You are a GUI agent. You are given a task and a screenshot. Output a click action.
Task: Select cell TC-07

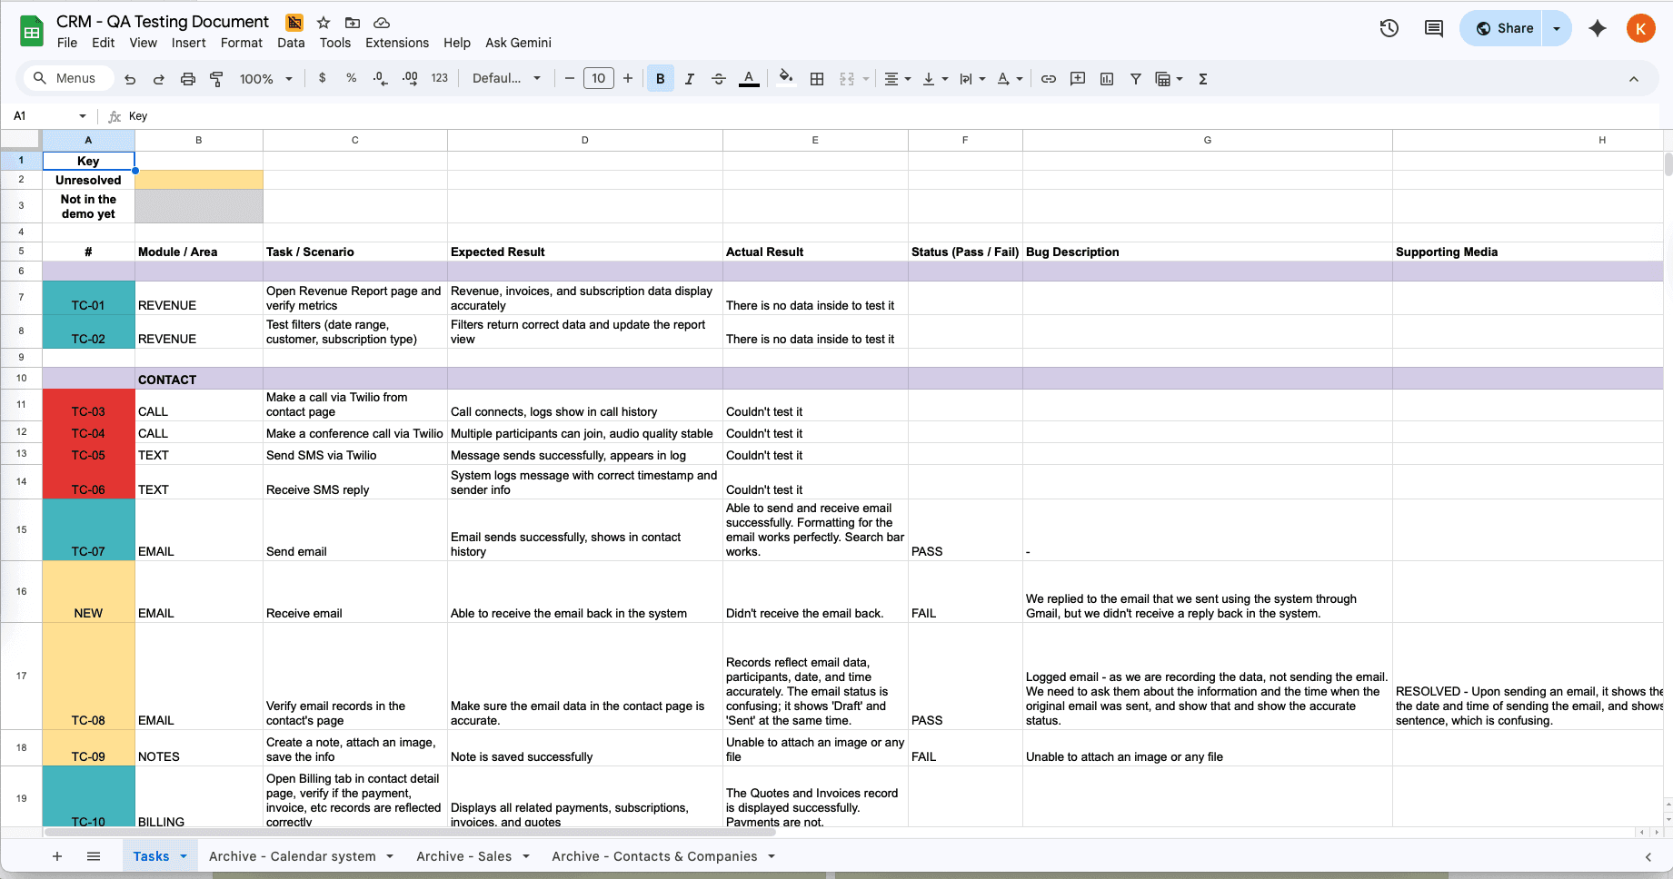click(x=88, y=530)
